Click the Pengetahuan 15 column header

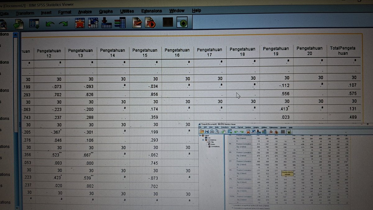pos(145,53)
